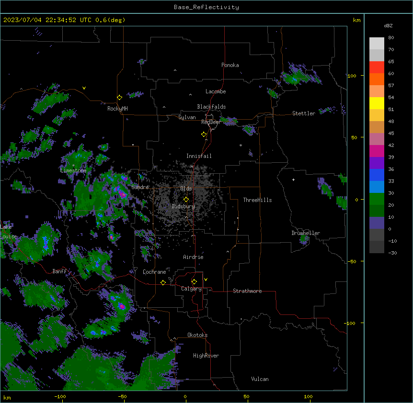413x403 pixels.
Task: Click the RedDeer city label
Action: click(211, 122)
